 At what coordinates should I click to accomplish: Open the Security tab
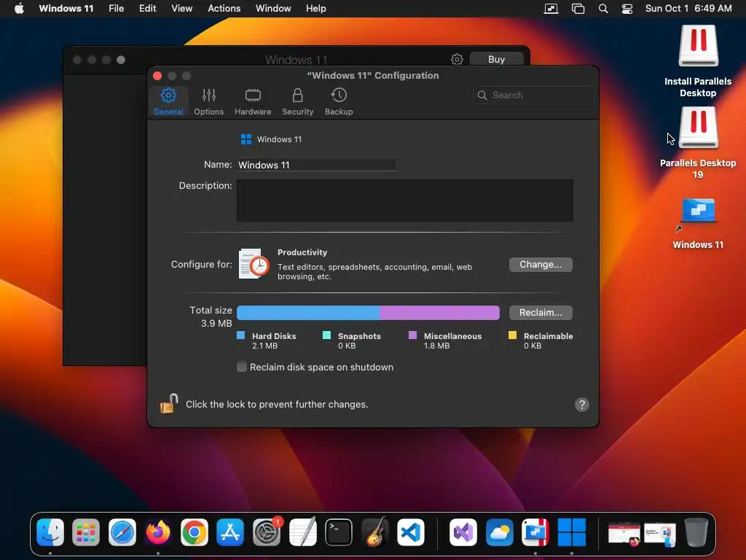pos(297,101)
